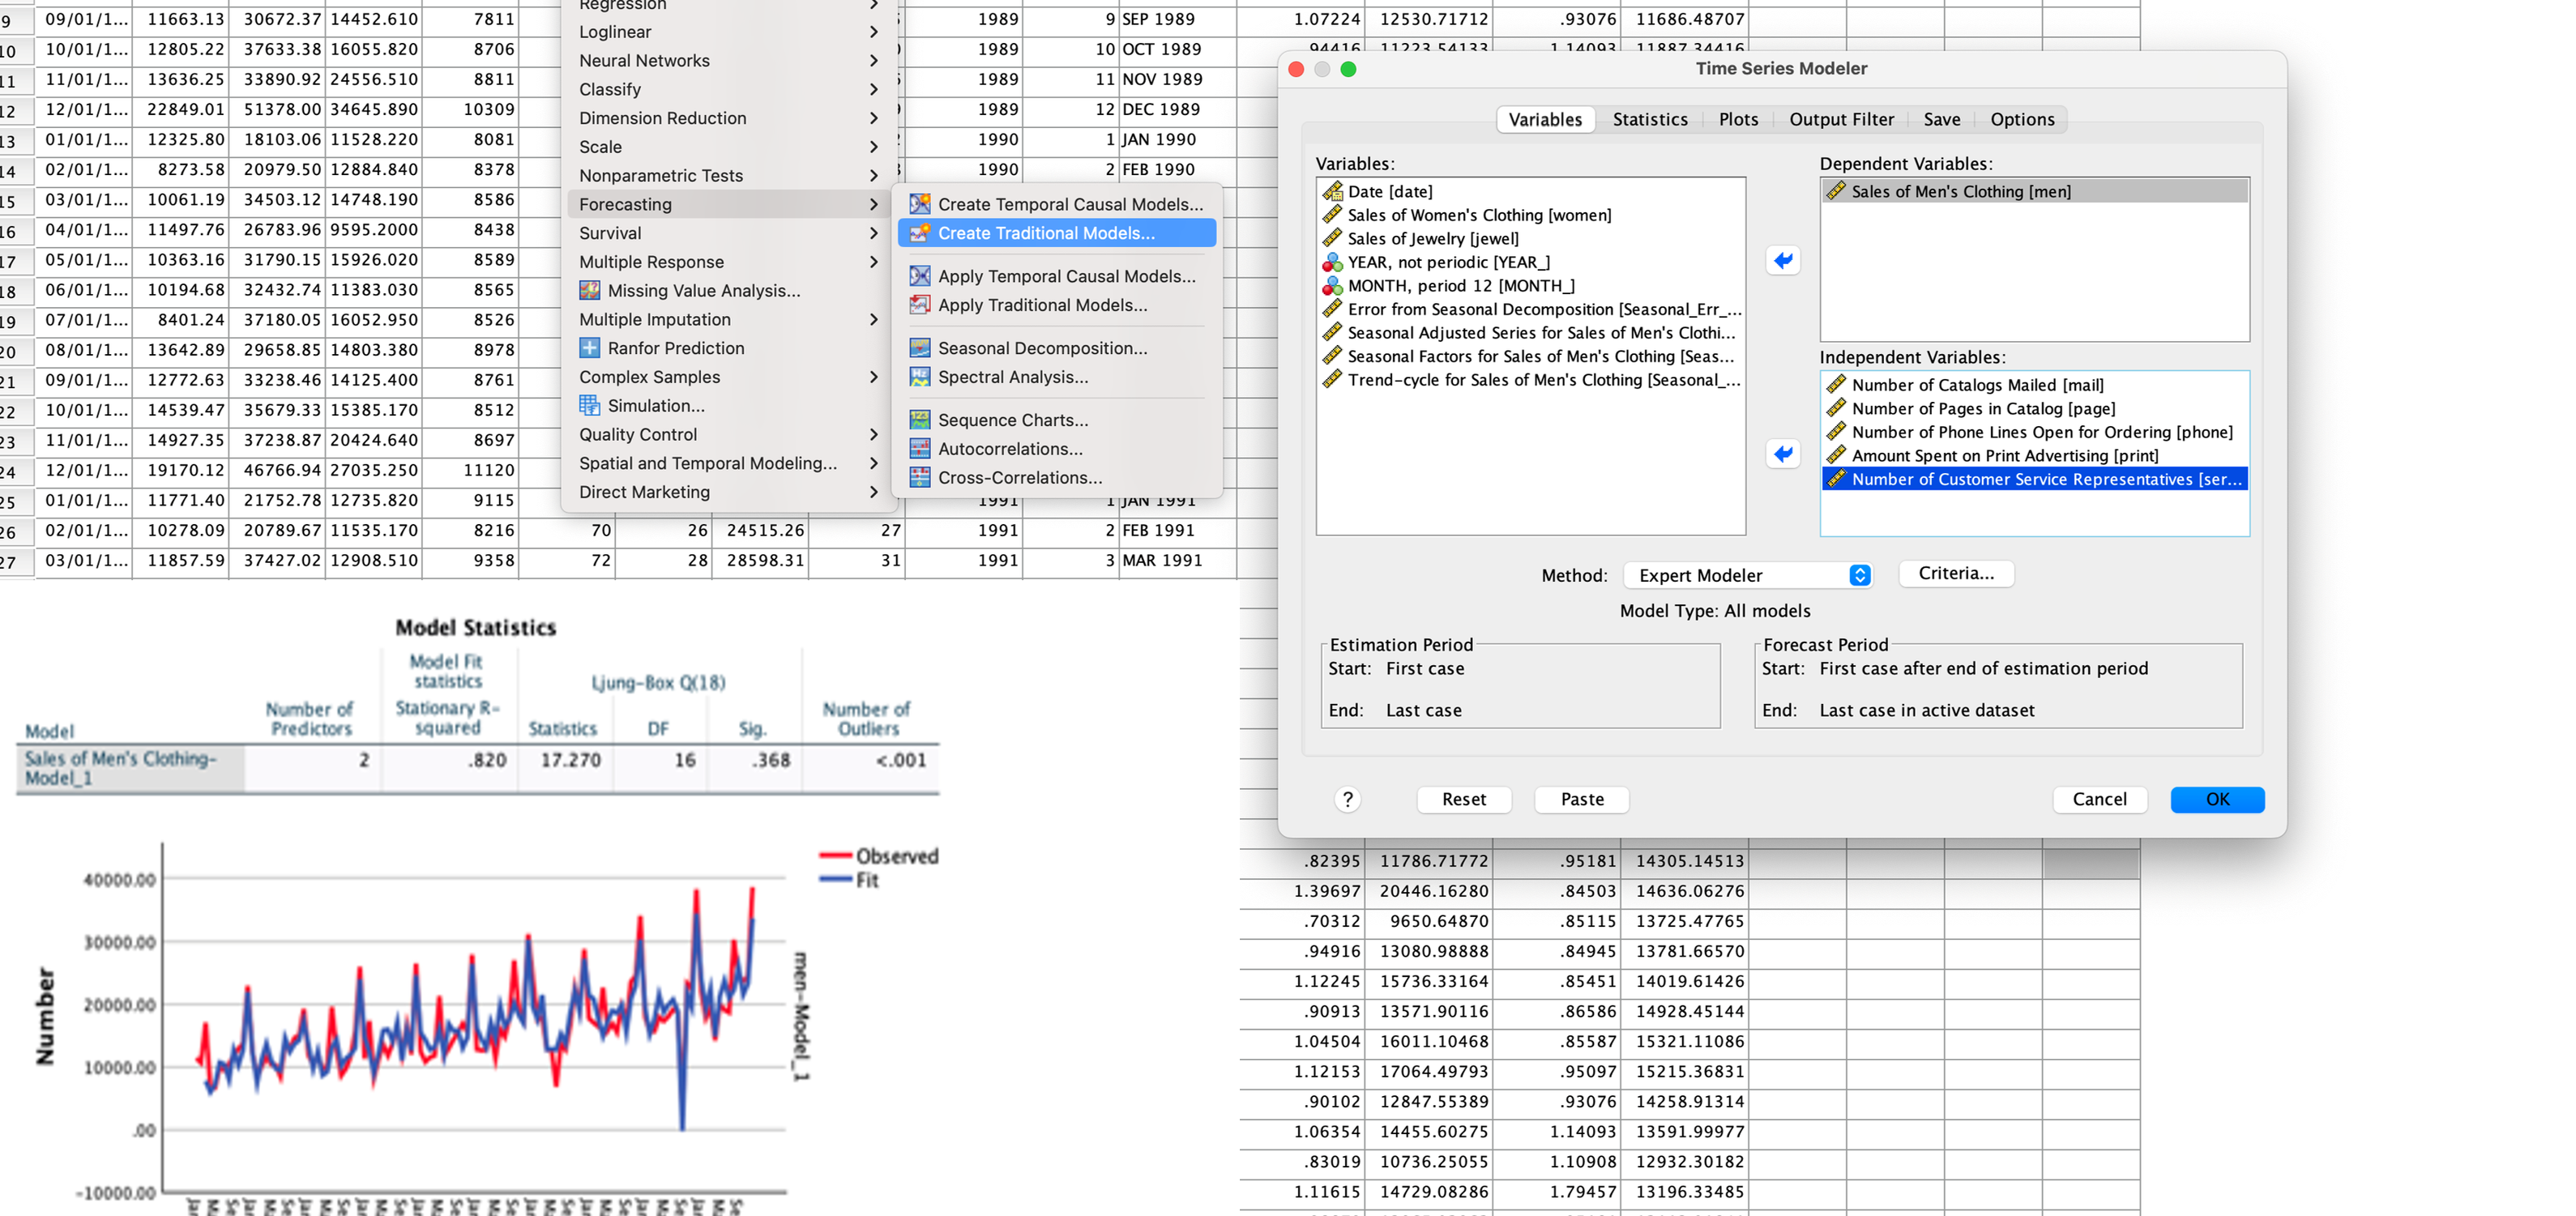
Task: Click the OK button in Time Series Modeler
Action: tap(2217, 799)
